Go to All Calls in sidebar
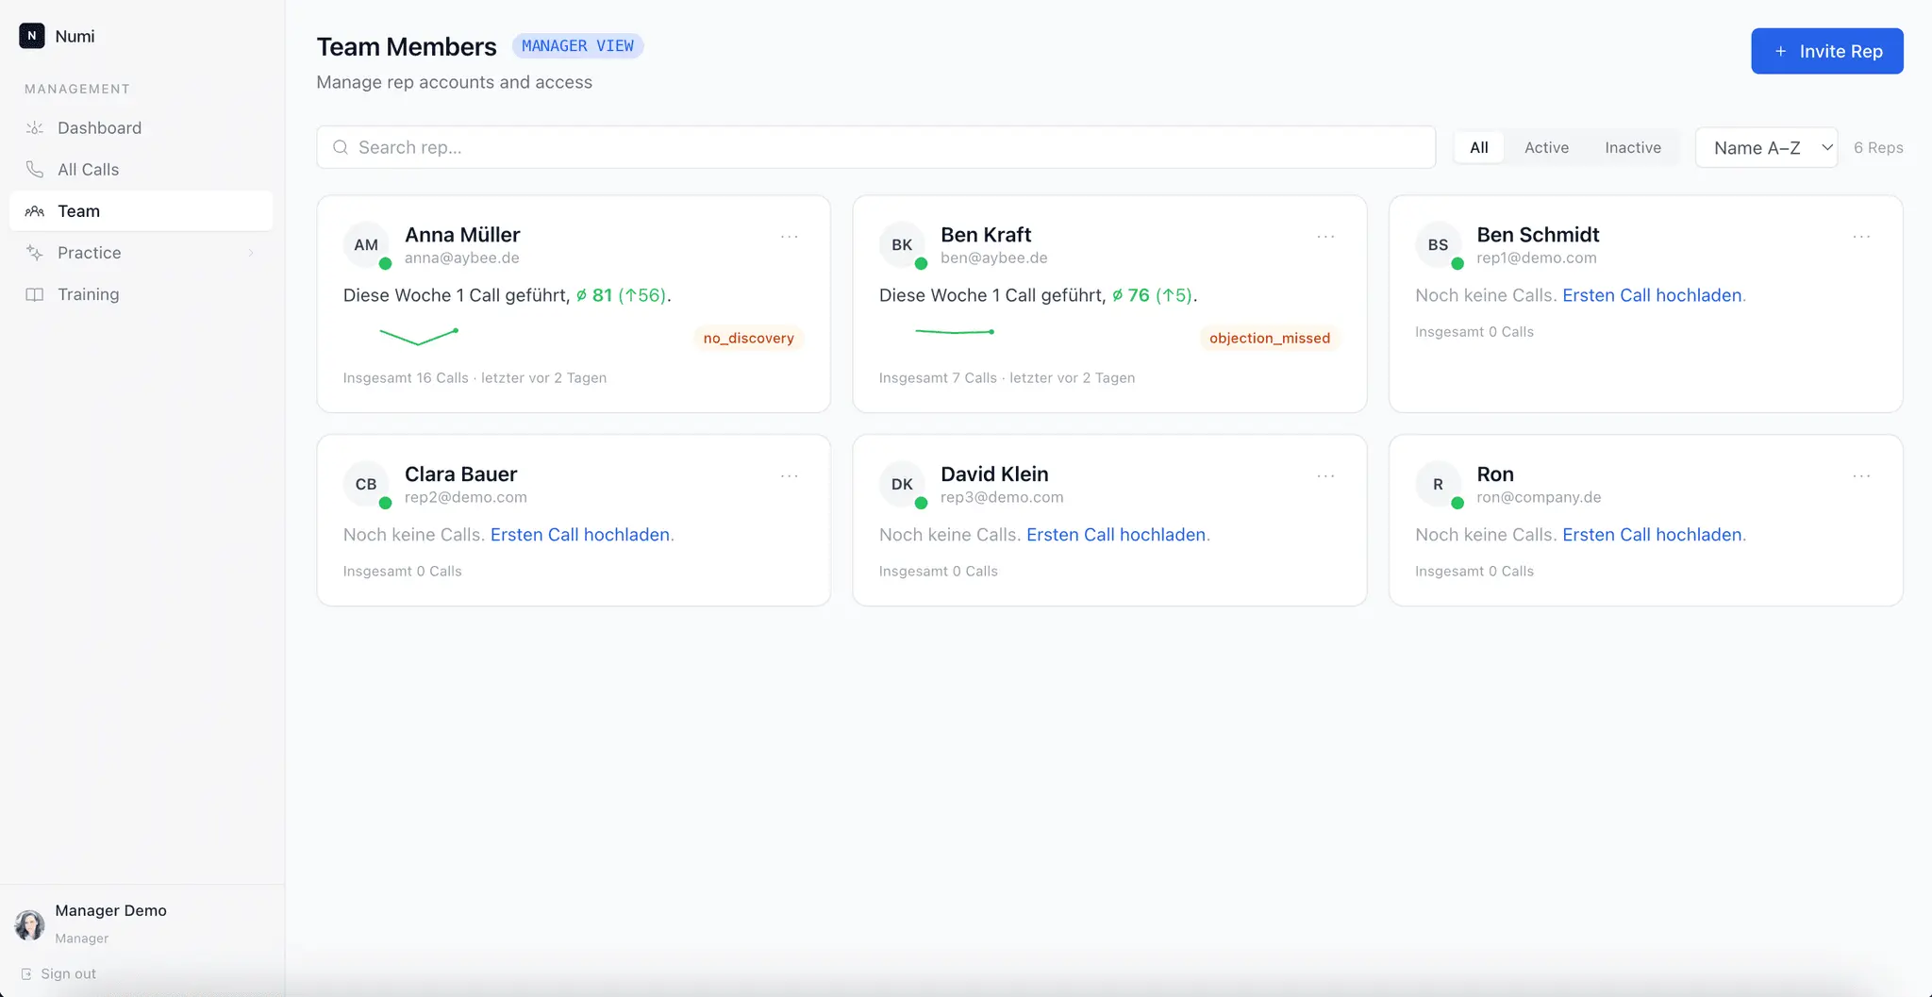 (x=141, y=170)
